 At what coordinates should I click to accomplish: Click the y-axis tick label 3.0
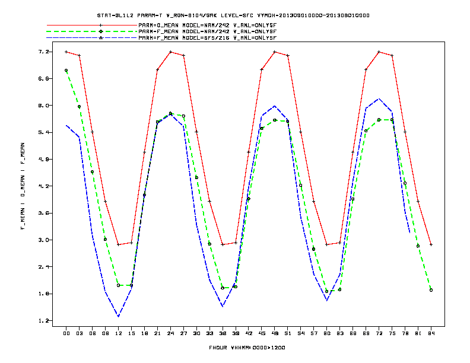point(43,240)
